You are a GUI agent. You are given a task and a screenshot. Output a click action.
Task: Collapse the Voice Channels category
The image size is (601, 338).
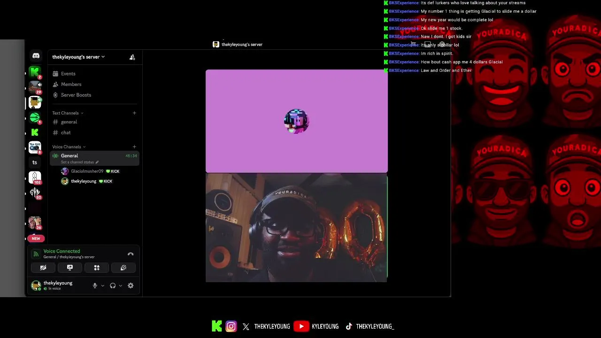pos(69,147)
